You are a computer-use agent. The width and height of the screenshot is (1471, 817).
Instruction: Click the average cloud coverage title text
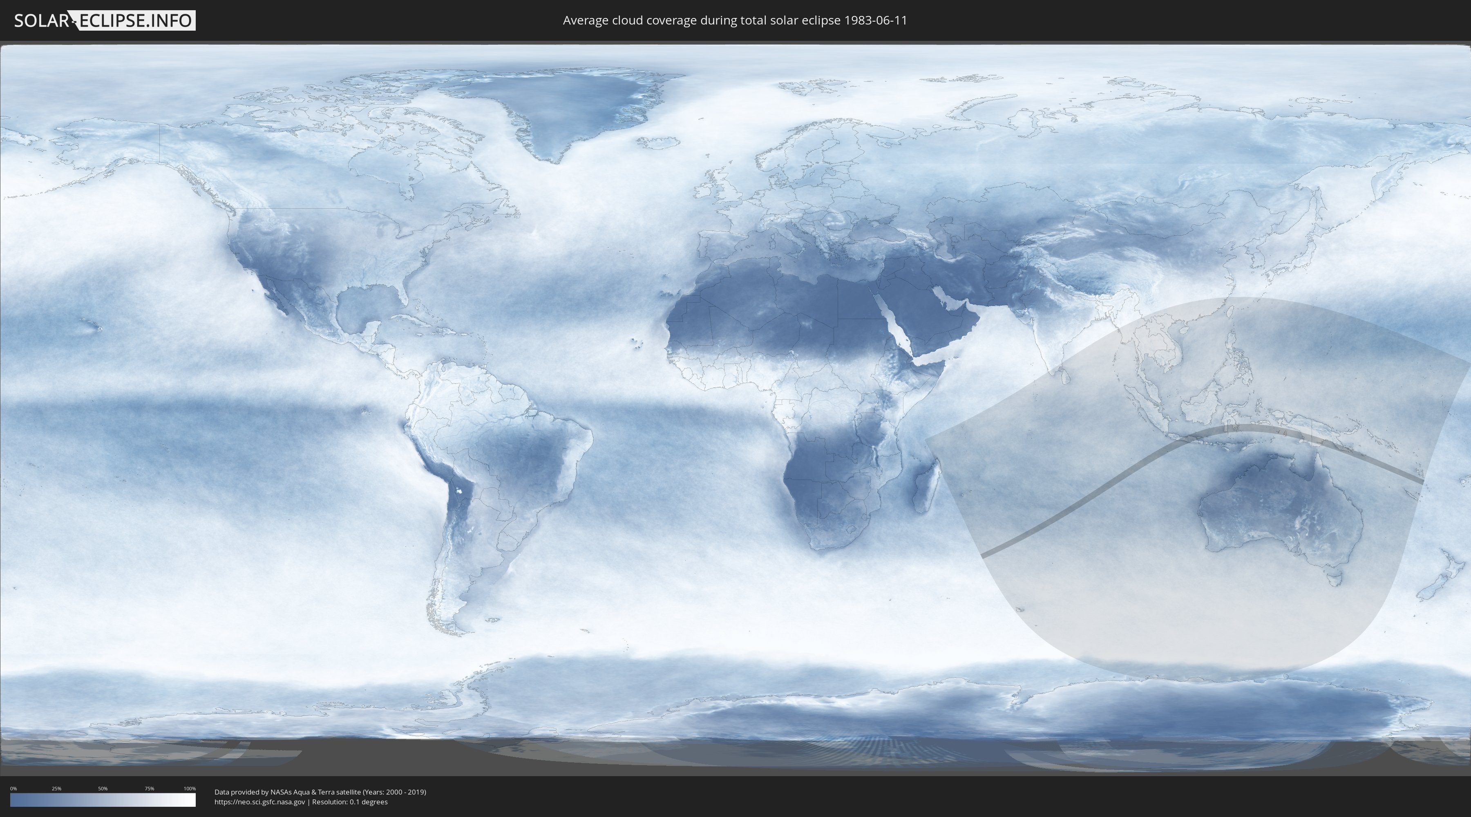tap(735, 20)
